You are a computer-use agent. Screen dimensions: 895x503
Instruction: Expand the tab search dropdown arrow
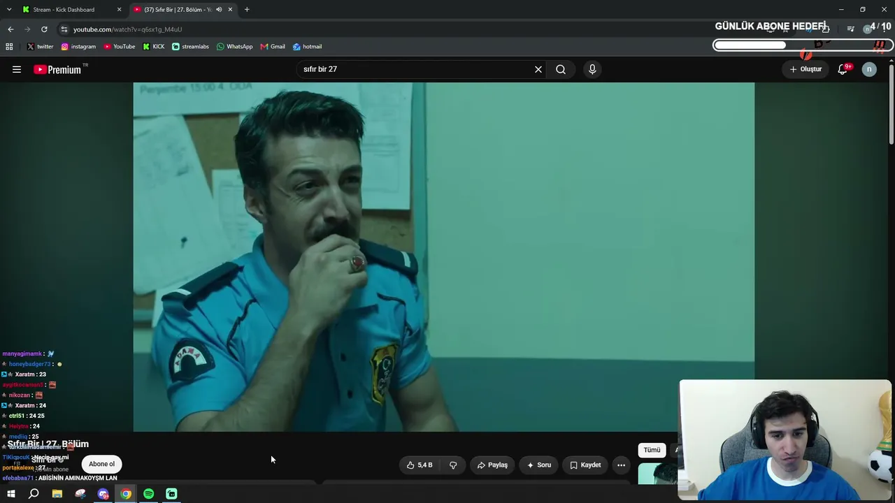8,10
